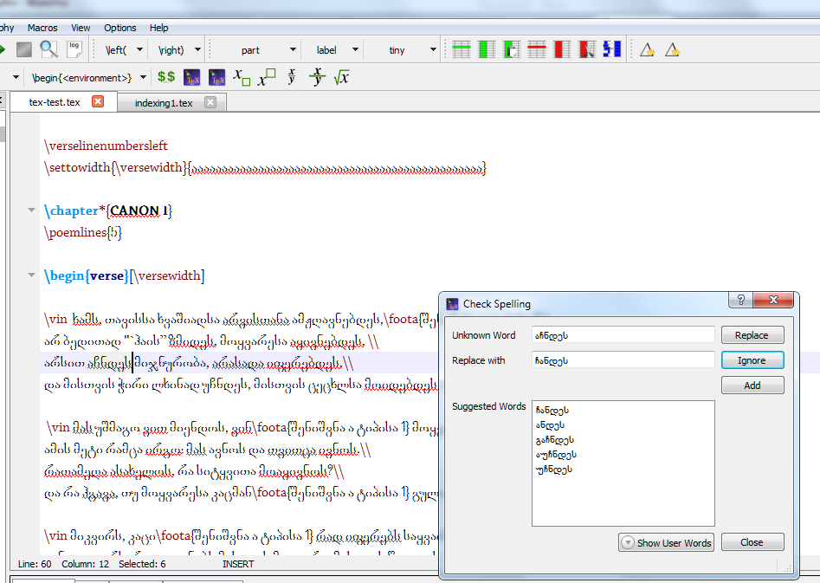
Task: Collapse the \begin{verse} fold marker
Action: click(33, 276)
